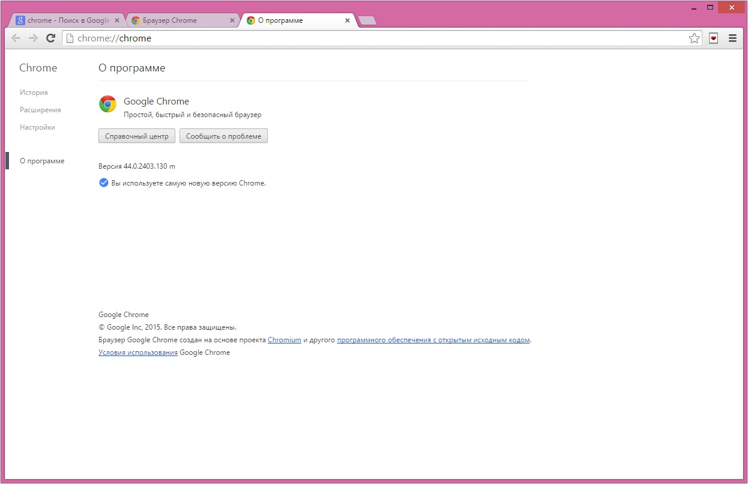Go forward to the next page
The height and width of the screenshot is (484, 748).
point(34,38)
